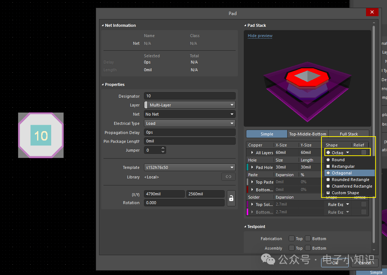Choose the Rounded Rectangle shape

349,180
